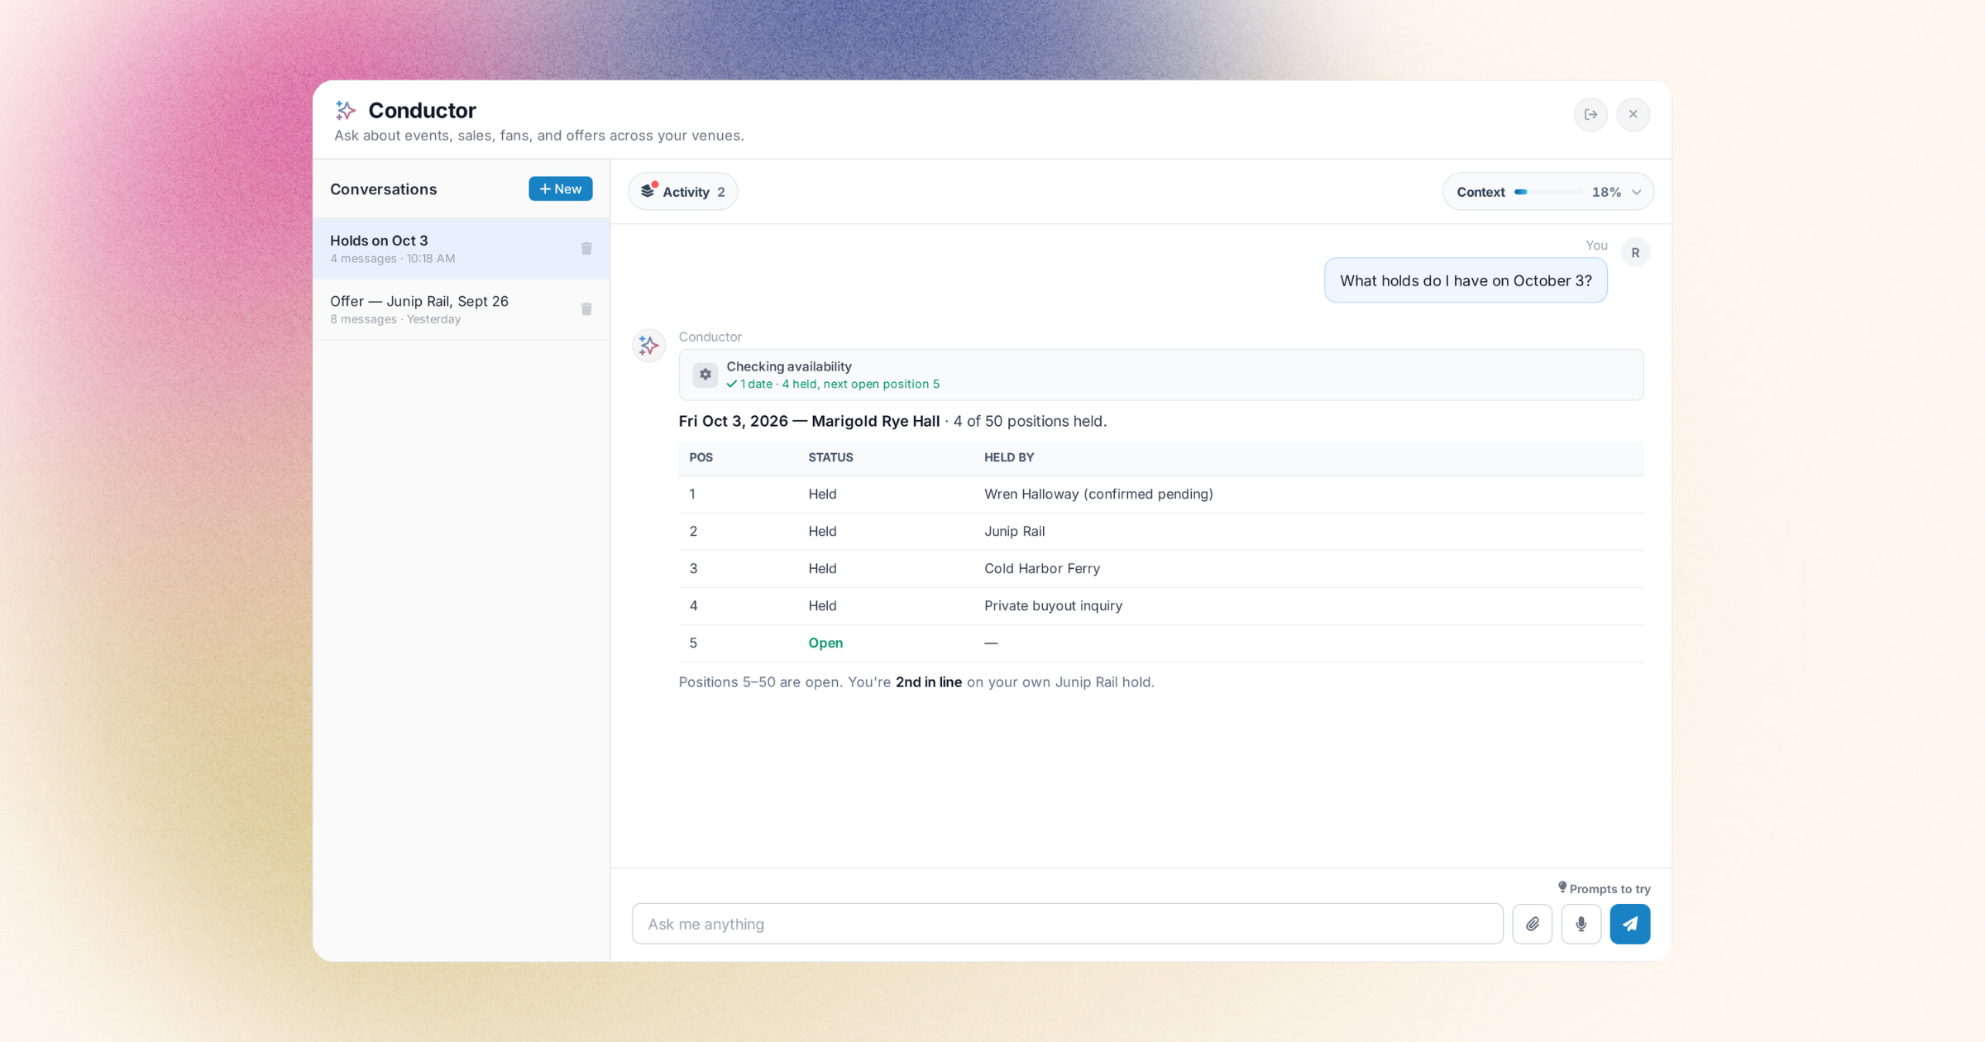Delete the Holds on Oct 3 conversation
The height and width of the screenshot is (1042, 1985).
[586, 248]
